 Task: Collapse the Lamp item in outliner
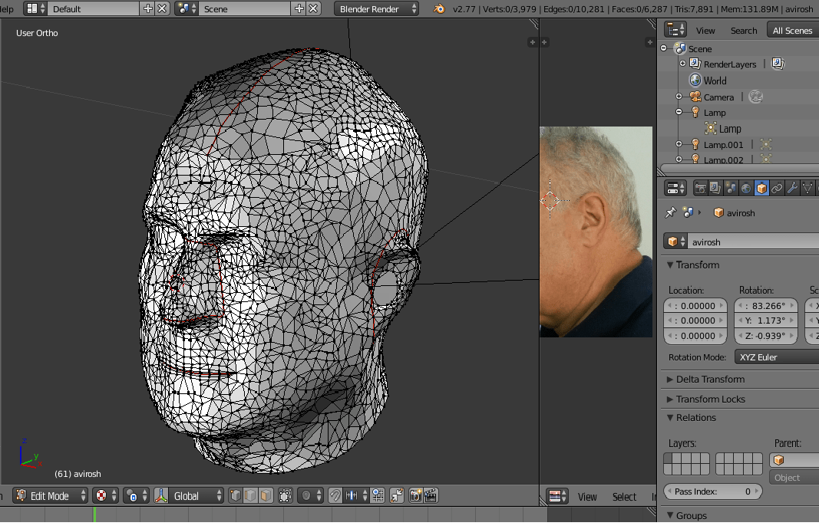pos(679,112)
